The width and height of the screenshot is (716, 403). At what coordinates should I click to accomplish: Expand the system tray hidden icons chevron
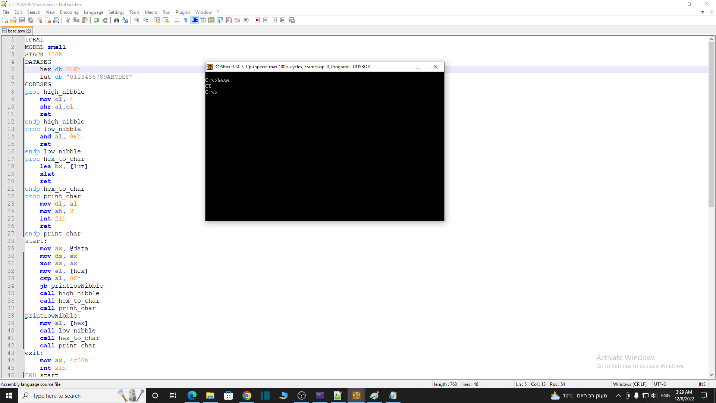pos(618,396)
